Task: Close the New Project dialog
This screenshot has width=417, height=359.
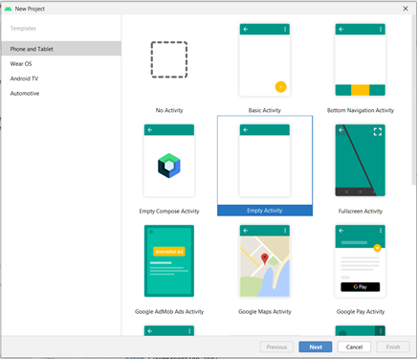Action: coord(406,9)
